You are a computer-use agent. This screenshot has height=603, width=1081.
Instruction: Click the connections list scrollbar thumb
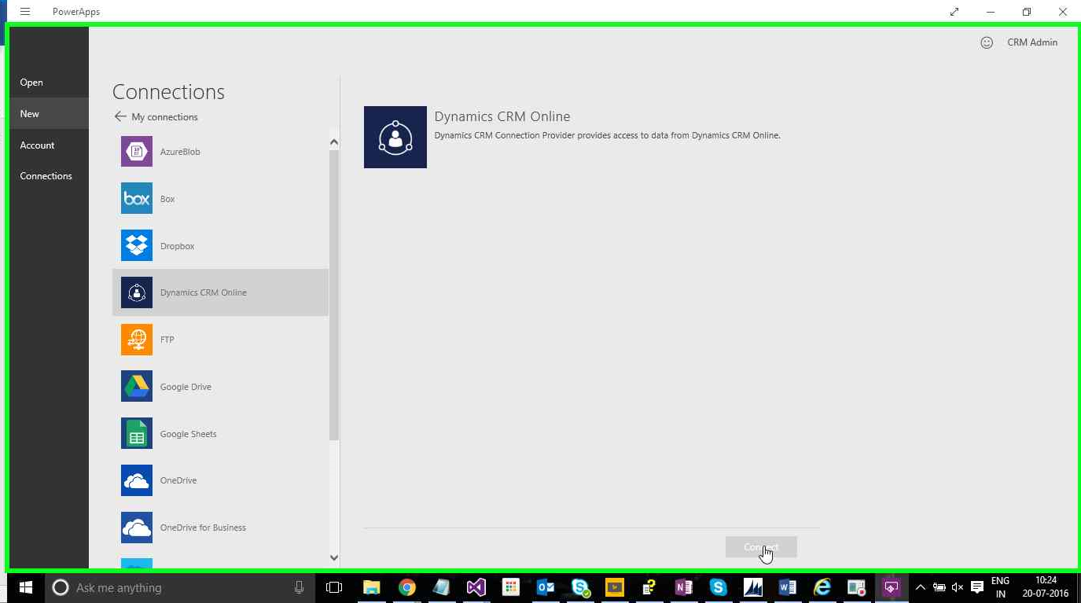pos(334,295)
